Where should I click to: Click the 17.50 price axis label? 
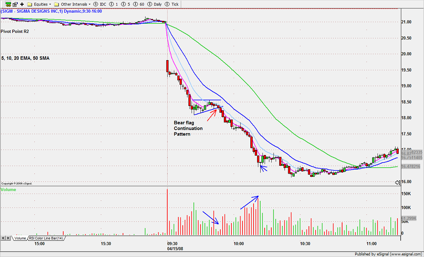pyautogui.click(x=406, y=134)
